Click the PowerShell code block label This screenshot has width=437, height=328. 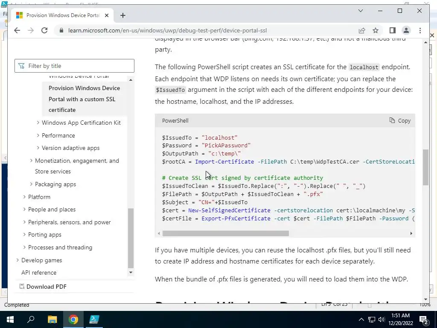click(x=175, y=120)
